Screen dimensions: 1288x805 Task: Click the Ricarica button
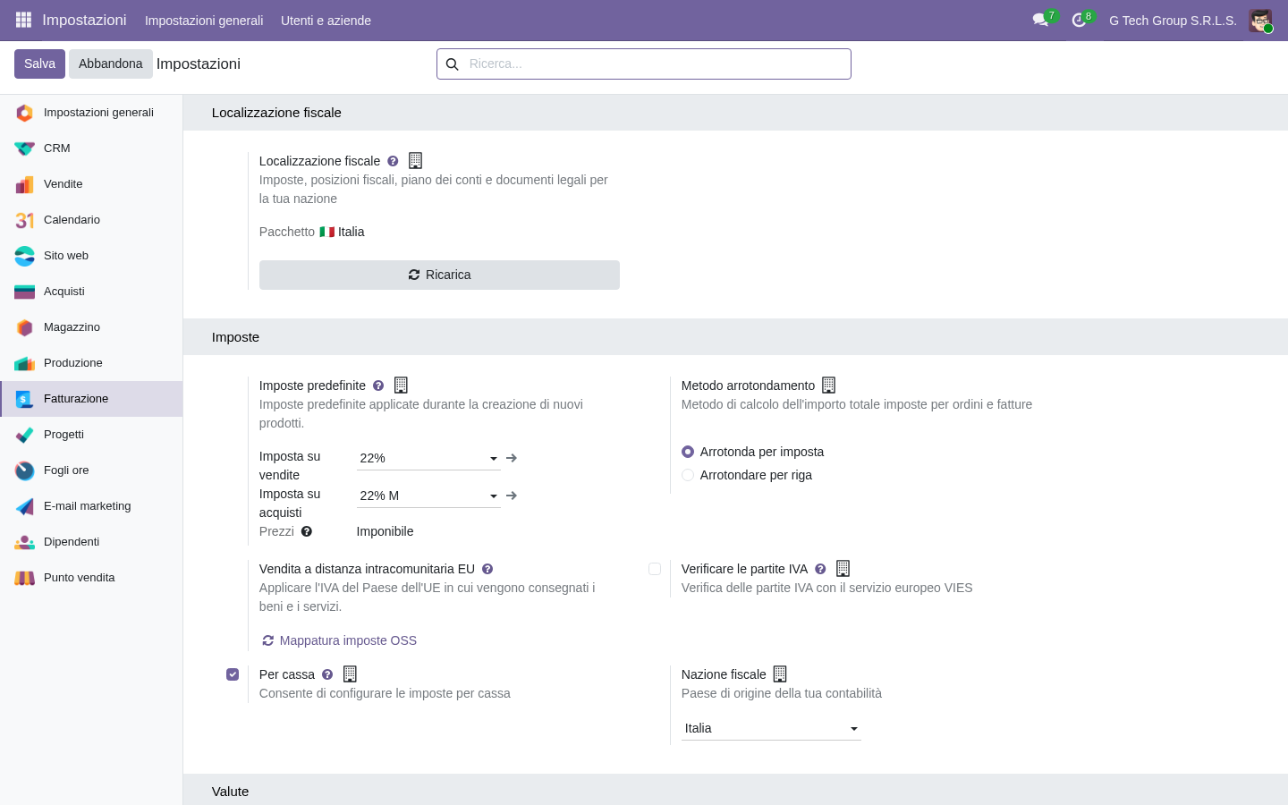pos(439,275)
